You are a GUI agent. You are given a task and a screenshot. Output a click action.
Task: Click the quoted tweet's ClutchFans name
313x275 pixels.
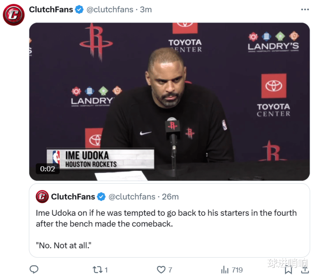[73, 197]
